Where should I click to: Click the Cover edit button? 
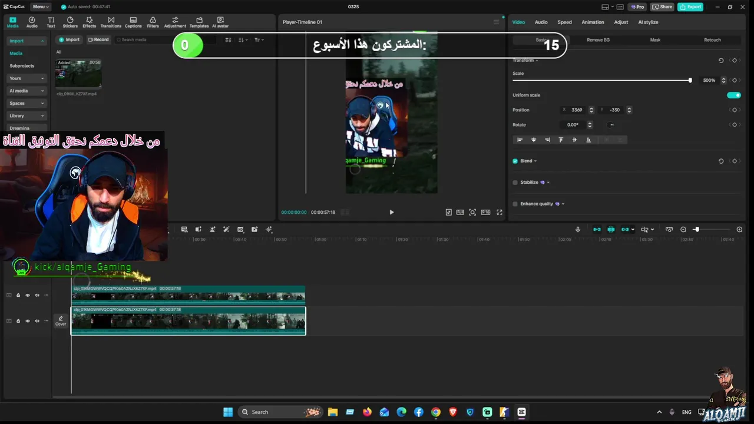[x=61, y=321]
